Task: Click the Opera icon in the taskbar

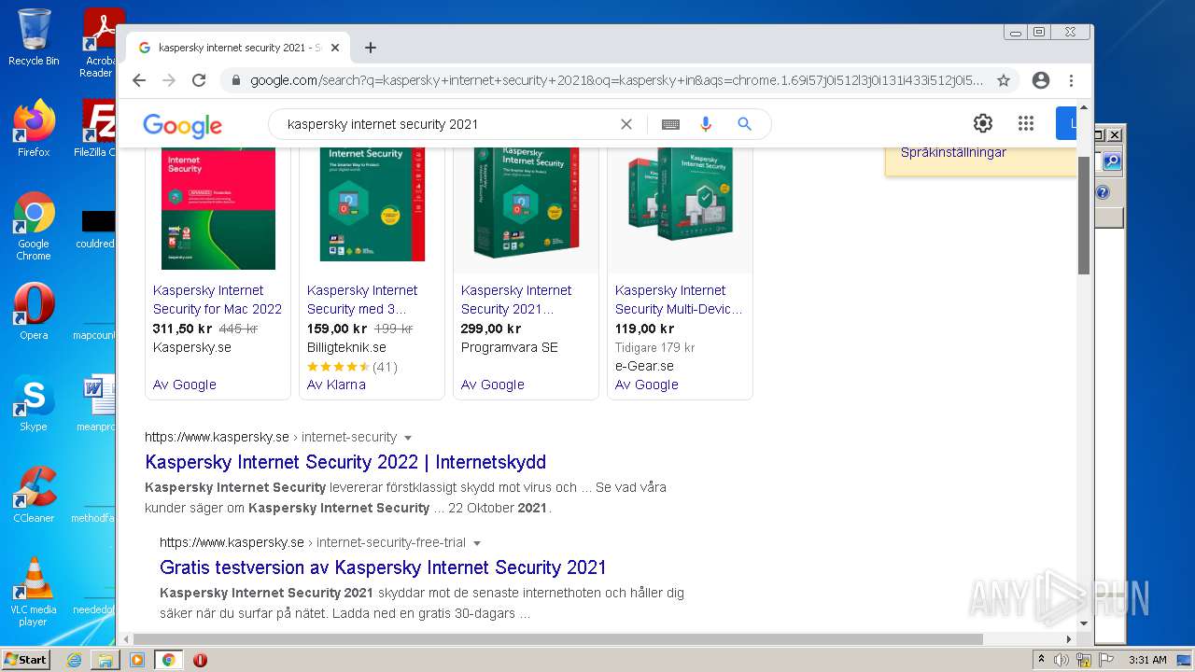Action: coord(200,660)
